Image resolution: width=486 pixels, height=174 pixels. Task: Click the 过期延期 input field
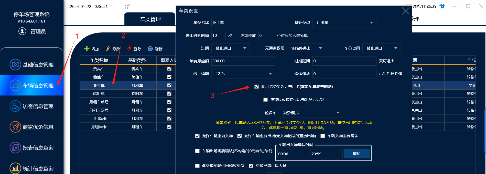(x=344, y=61)
